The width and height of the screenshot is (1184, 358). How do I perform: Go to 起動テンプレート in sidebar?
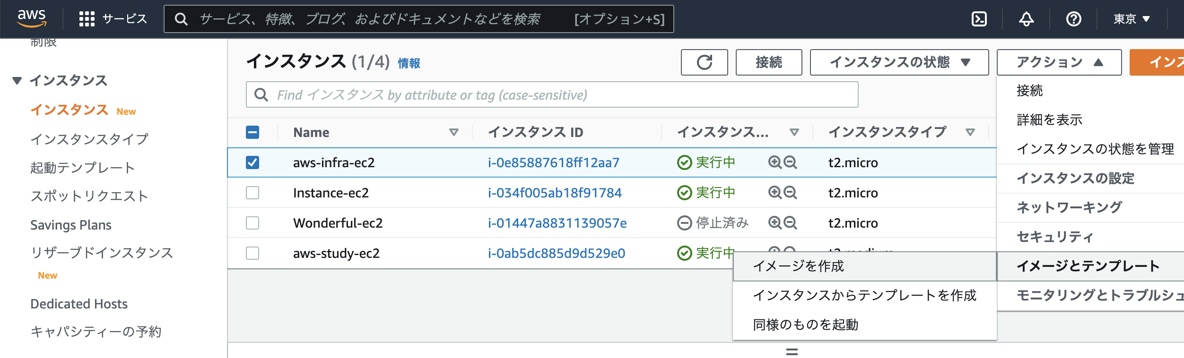pos(83,168)
